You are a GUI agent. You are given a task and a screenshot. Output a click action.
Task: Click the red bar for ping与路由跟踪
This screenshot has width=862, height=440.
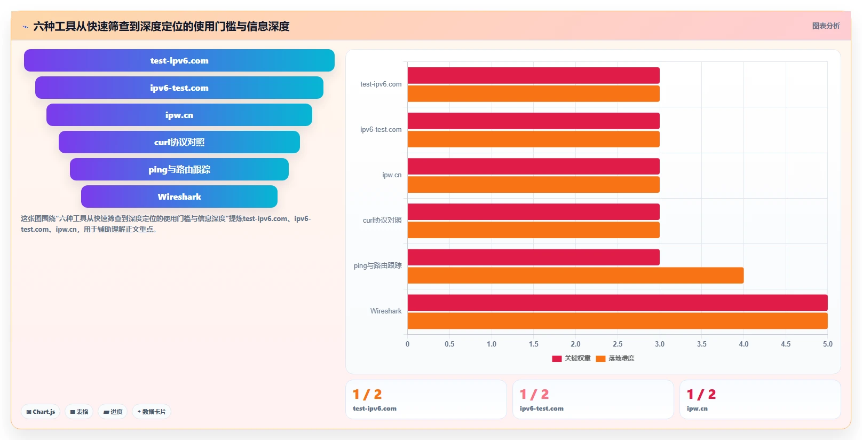tap(534, 257)
